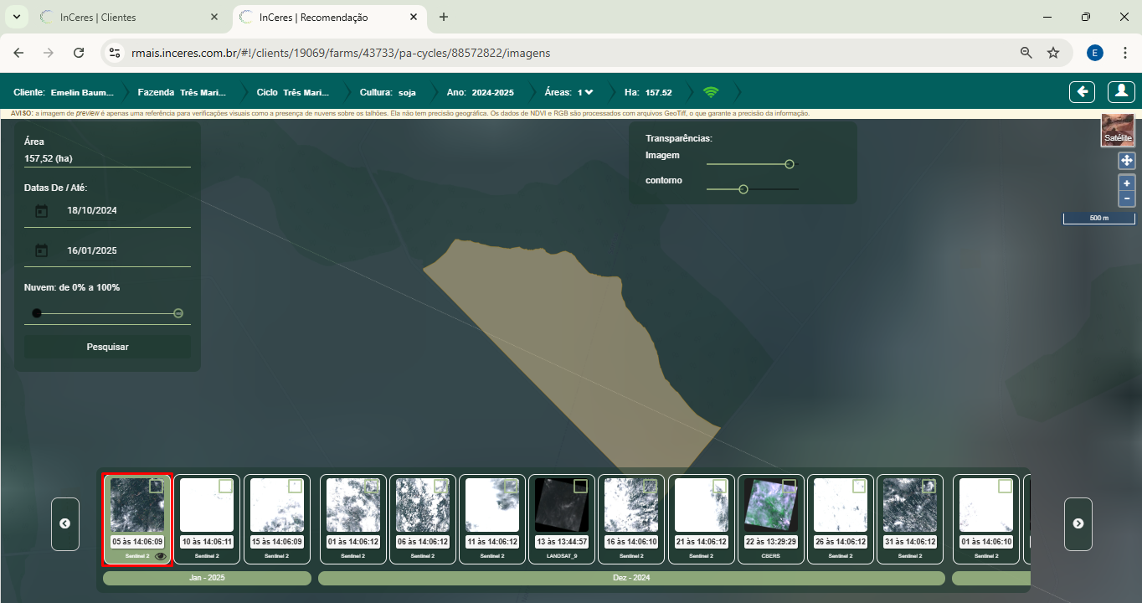The image size is (1142, 603).
Task: Click the Nuvem slider minimum black handle
Action: (x=36, y=313)
